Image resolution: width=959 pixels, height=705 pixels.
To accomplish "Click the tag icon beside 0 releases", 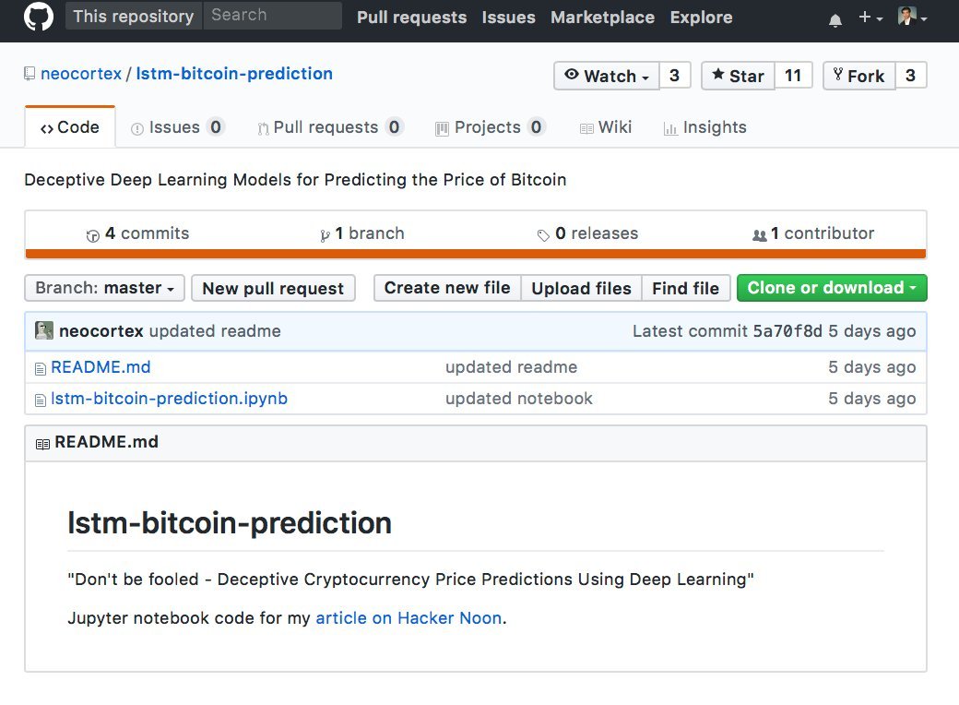I will (x=543, y=235).
